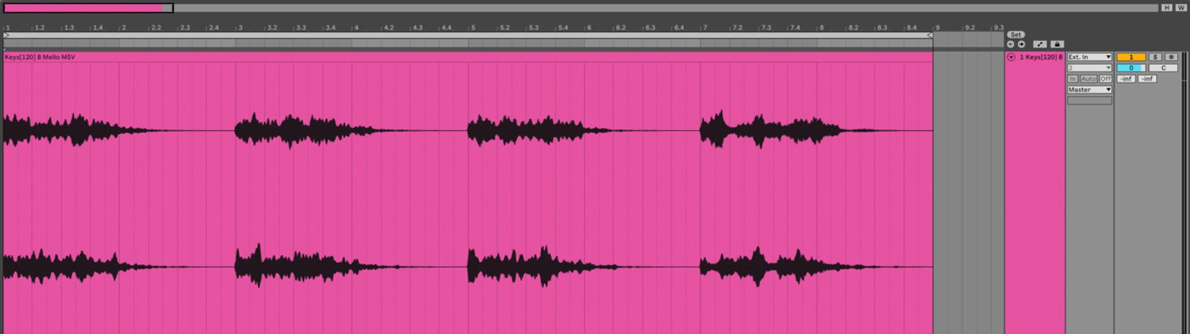The image size is (1190, 334).
Task: Click the loop brace bar
Action: [x=468, y=35]
